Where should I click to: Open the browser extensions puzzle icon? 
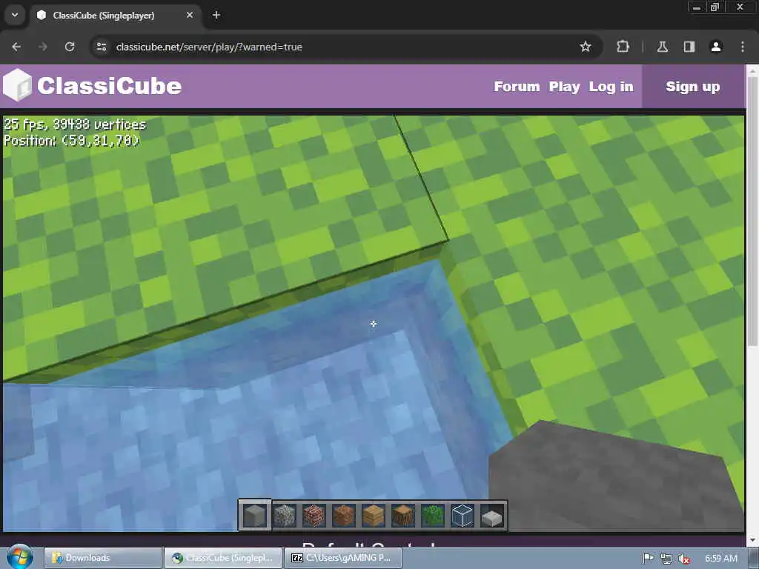[623, 47]
